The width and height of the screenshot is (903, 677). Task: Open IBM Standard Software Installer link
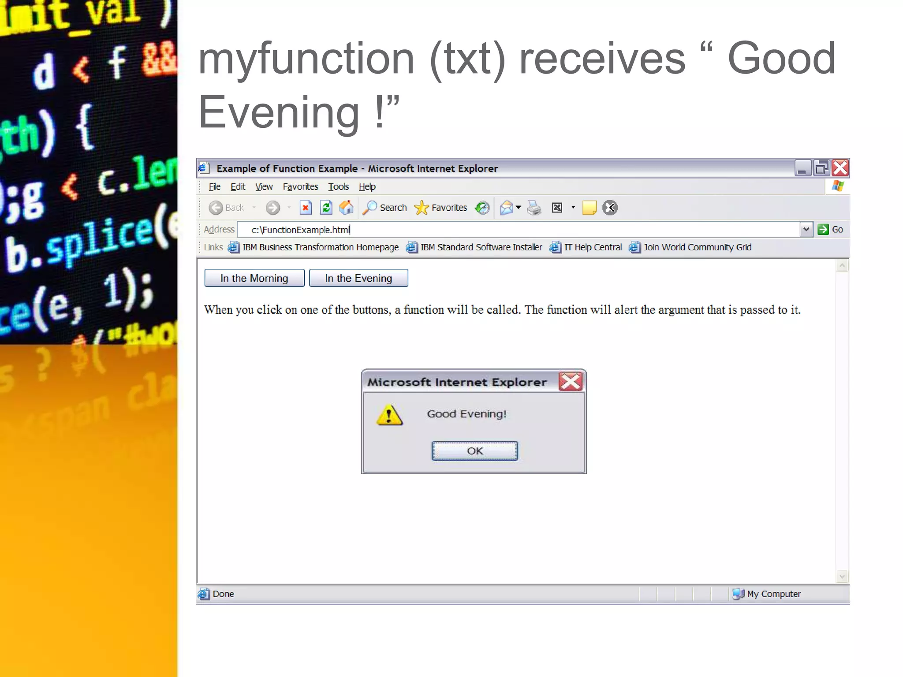(474, 247)
